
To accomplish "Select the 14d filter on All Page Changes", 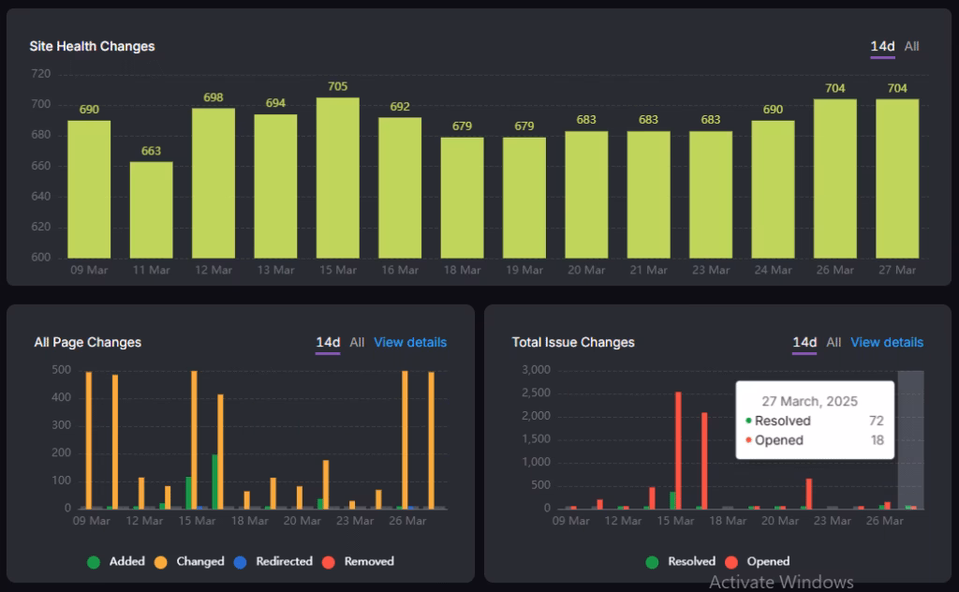I will (327, 343).
